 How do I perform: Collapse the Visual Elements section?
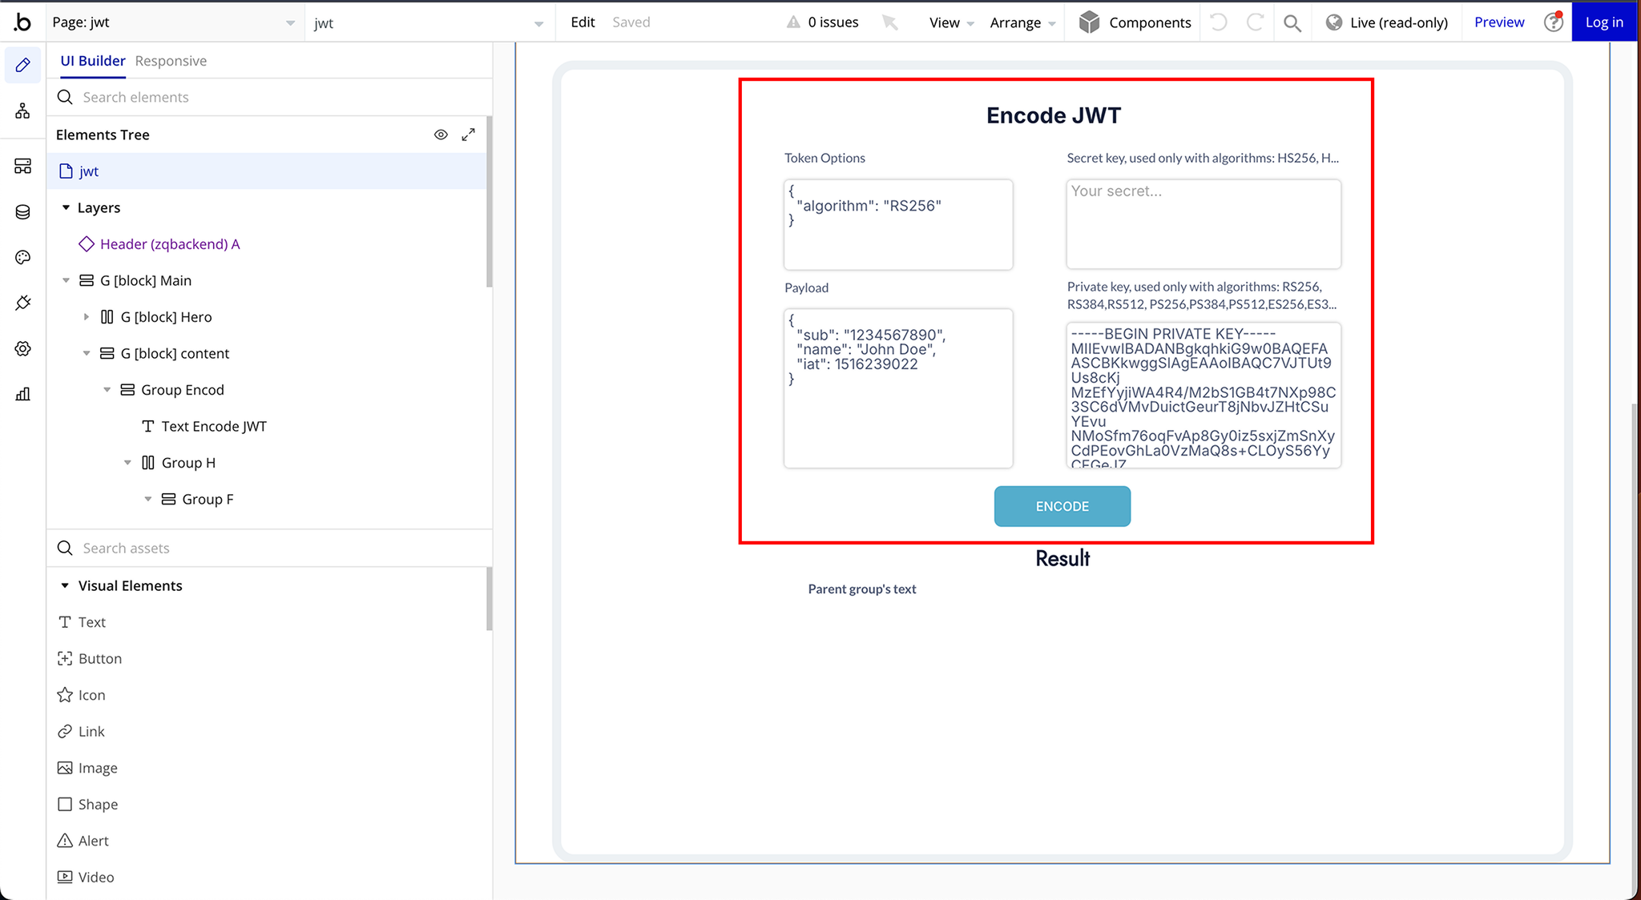(66, 585)
